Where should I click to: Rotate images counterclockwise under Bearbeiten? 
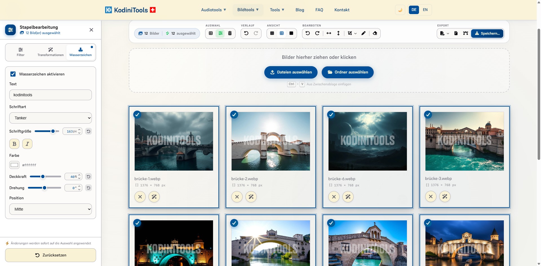click(x=308, y=33)
